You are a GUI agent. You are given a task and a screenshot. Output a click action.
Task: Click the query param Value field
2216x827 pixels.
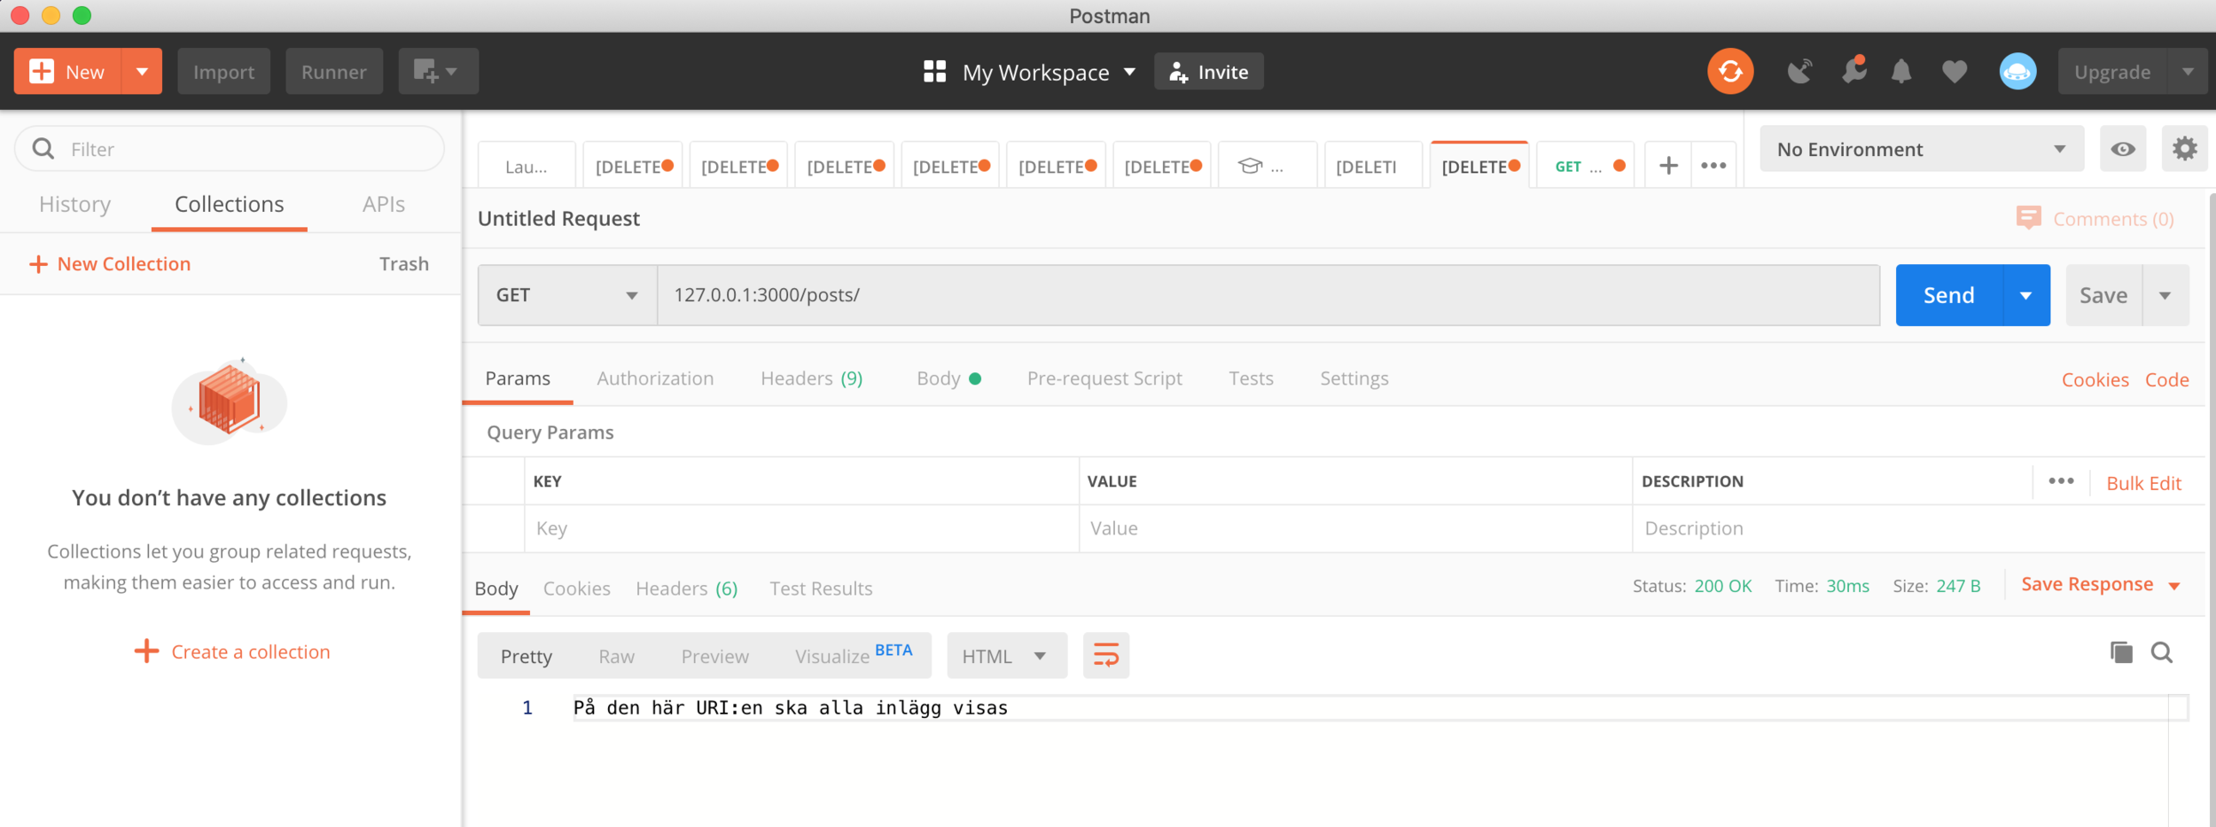(1356, 529)
